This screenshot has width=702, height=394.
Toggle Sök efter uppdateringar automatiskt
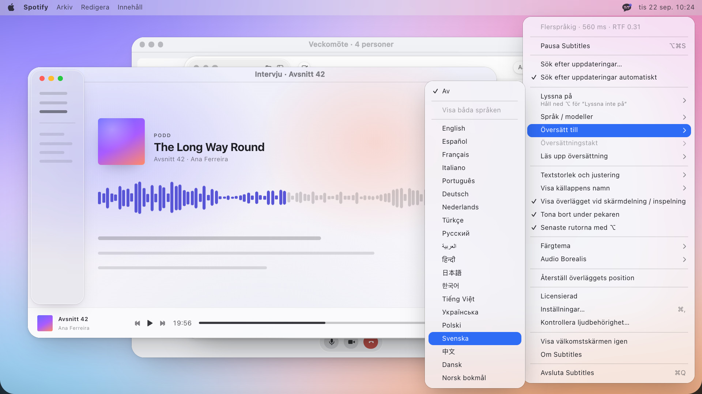click(x=609, y=77)
